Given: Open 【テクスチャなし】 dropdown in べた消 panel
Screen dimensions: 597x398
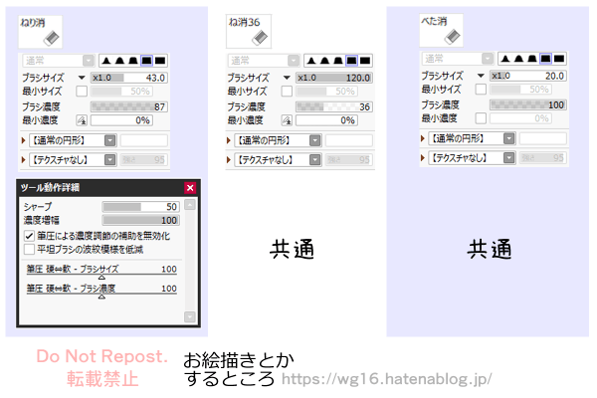Looking at the screenshot, I should click(x=472, y=157).
